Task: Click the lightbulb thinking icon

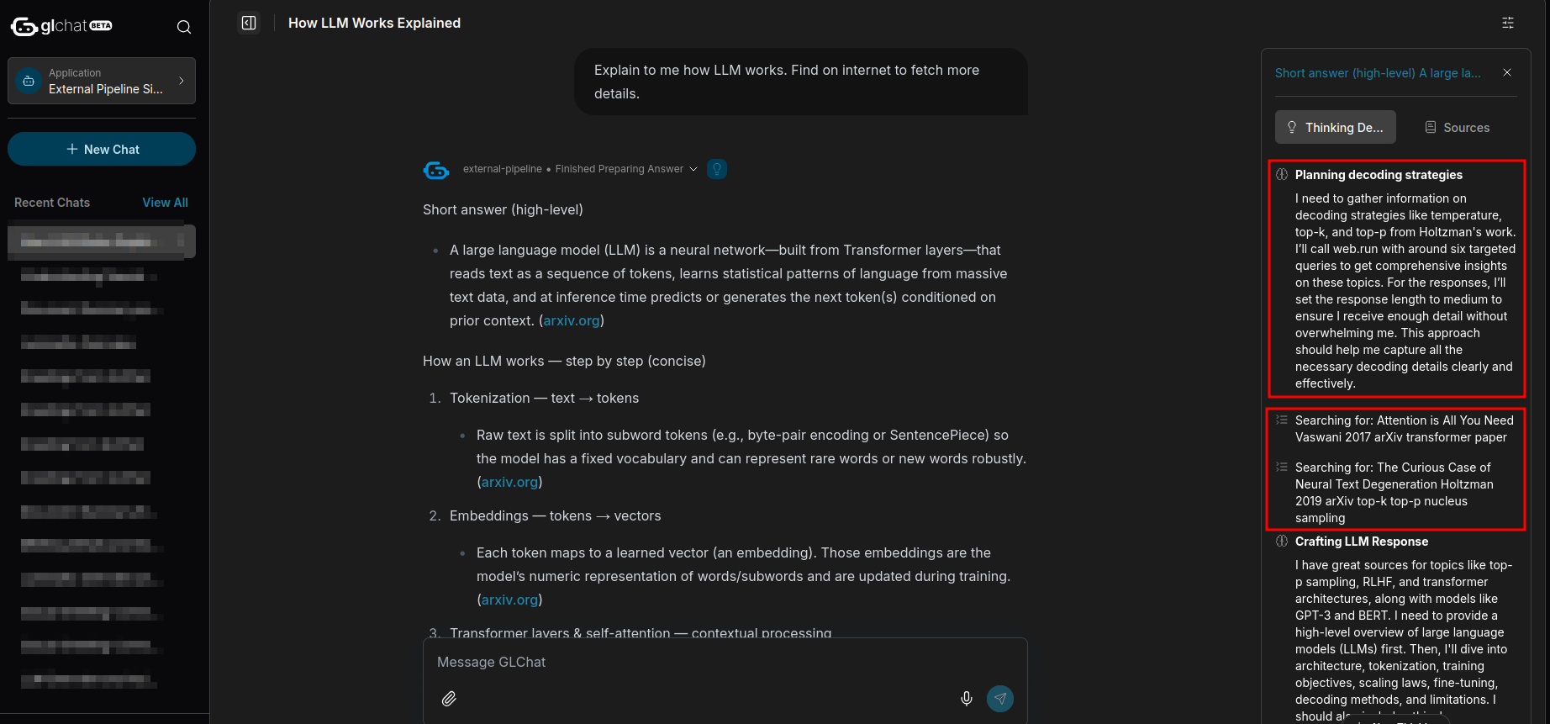Action: pos(717,169)
